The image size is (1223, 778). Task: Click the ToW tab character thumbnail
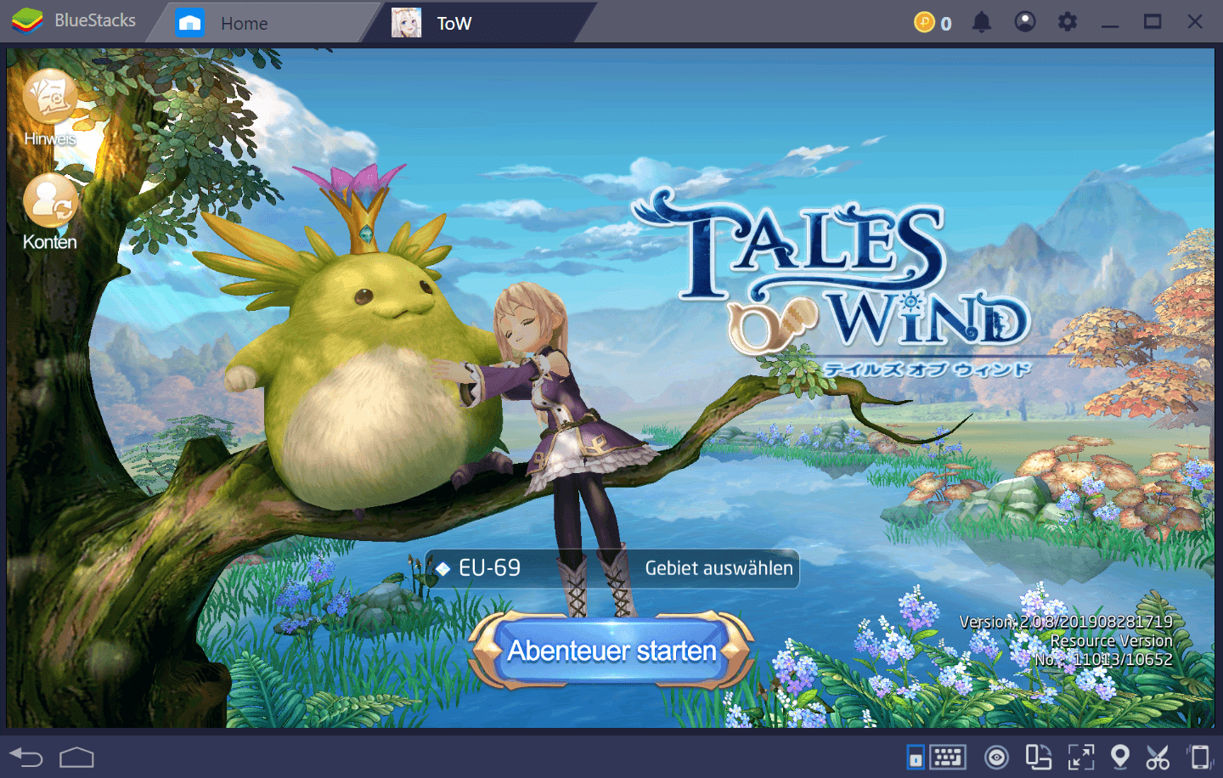point(406,23)
